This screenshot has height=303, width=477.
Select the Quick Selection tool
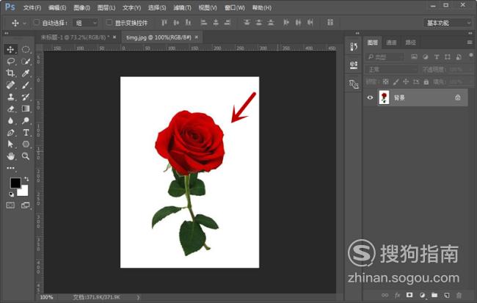26,61
